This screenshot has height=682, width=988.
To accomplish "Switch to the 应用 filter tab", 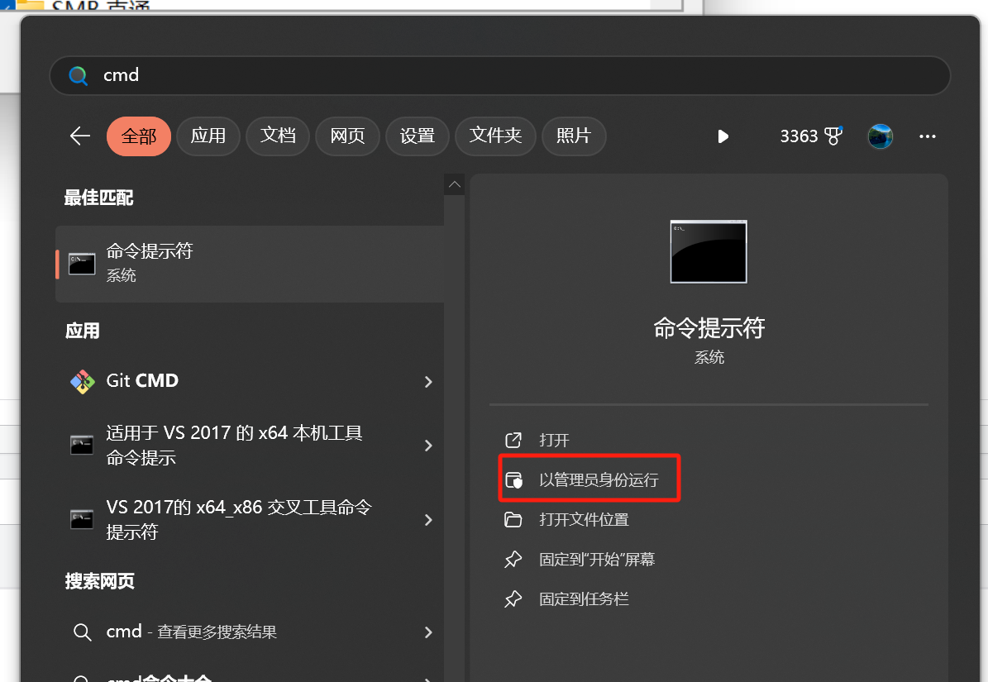I will 208,136.
